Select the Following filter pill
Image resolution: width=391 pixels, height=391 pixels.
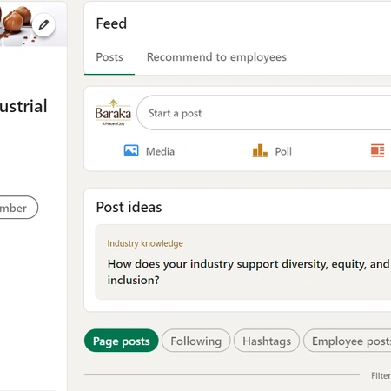pos(196,341)
